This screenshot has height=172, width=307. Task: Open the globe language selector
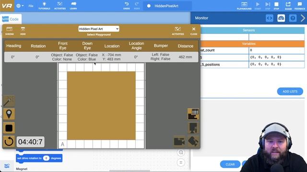[x=20, y=6]
